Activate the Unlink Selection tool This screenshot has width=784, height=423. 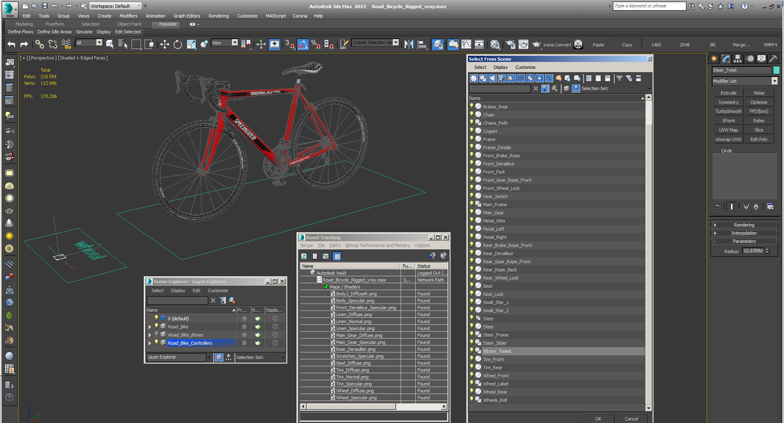52,44
